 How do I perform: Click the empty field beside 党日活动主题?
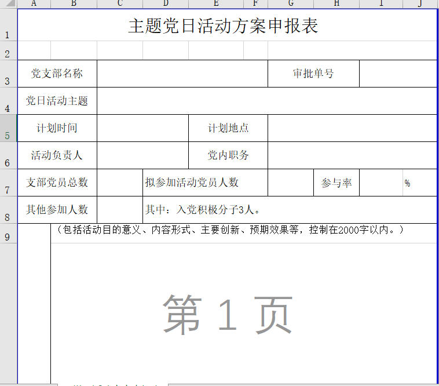click(x=266, y=101)
